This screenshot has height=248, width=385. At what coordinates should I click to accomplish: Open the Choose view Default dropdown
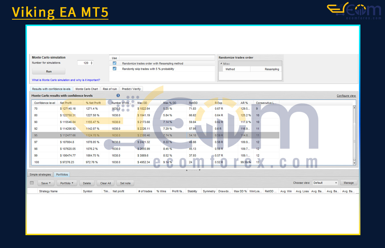[x=325, y=183]
